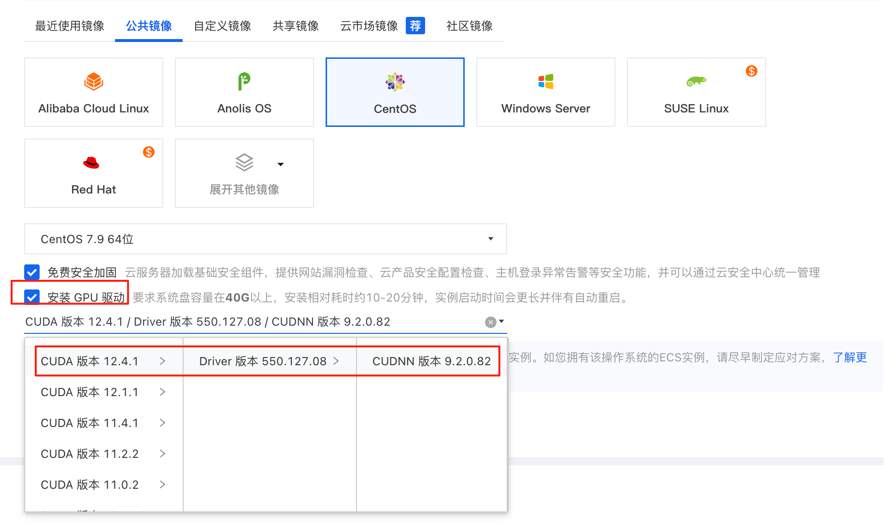Switch to 云市场镜像 tab
The height and width of the screenshot is (523, 884).
[369, 26]
